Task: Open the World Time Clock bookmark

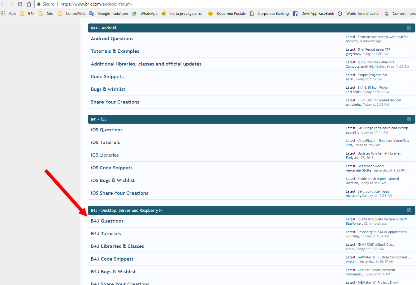Action: tap(358, 14)
